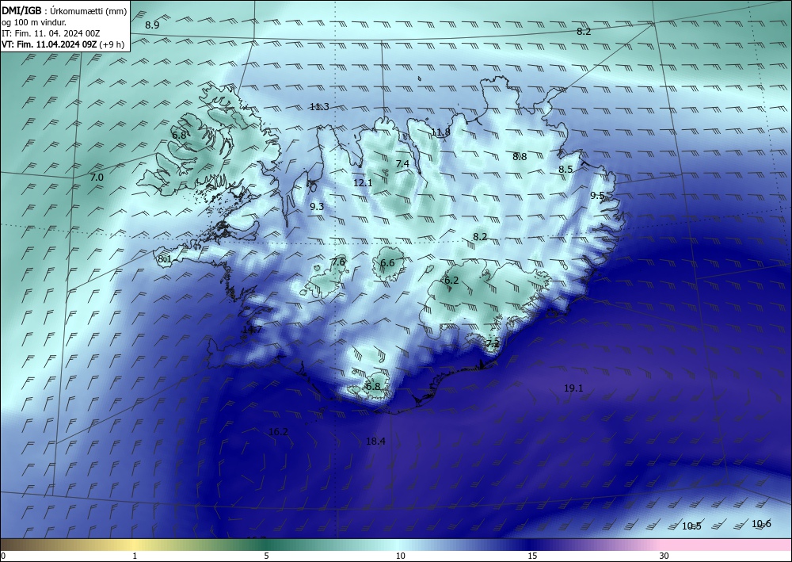Click the brown start of the colour scale
Image resolution: width=792 pixels, height=562 pixels.
[x=15, y=545]
